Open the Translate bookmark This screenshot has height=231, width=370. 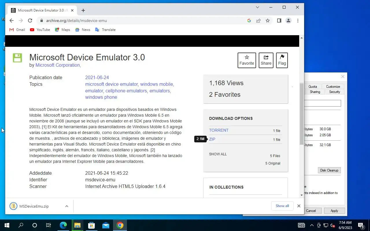[x=105, y=30]
